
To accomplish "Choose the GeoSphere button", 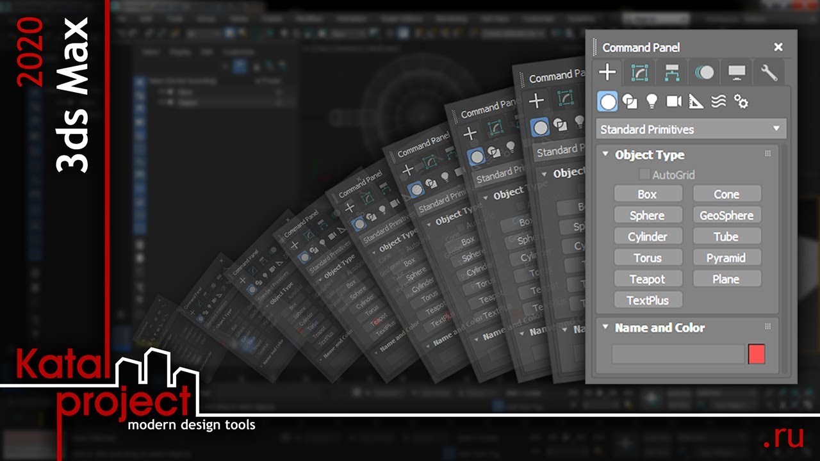I will tap(726, 215).
